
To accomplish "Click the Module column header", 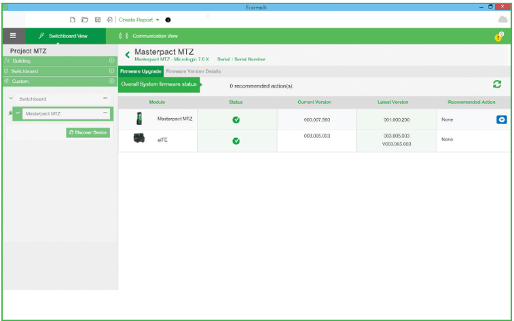I will [x=157, y=102].
